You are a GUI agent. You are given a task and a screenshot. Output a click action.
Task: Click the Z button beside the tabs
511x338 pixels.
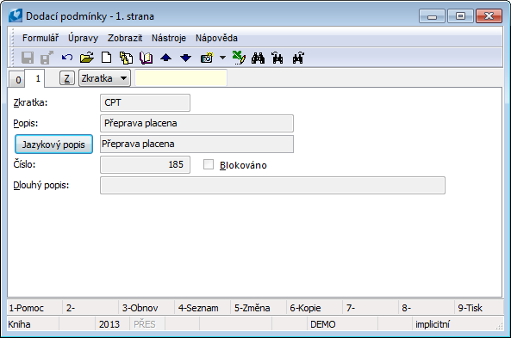coord(67,78)
